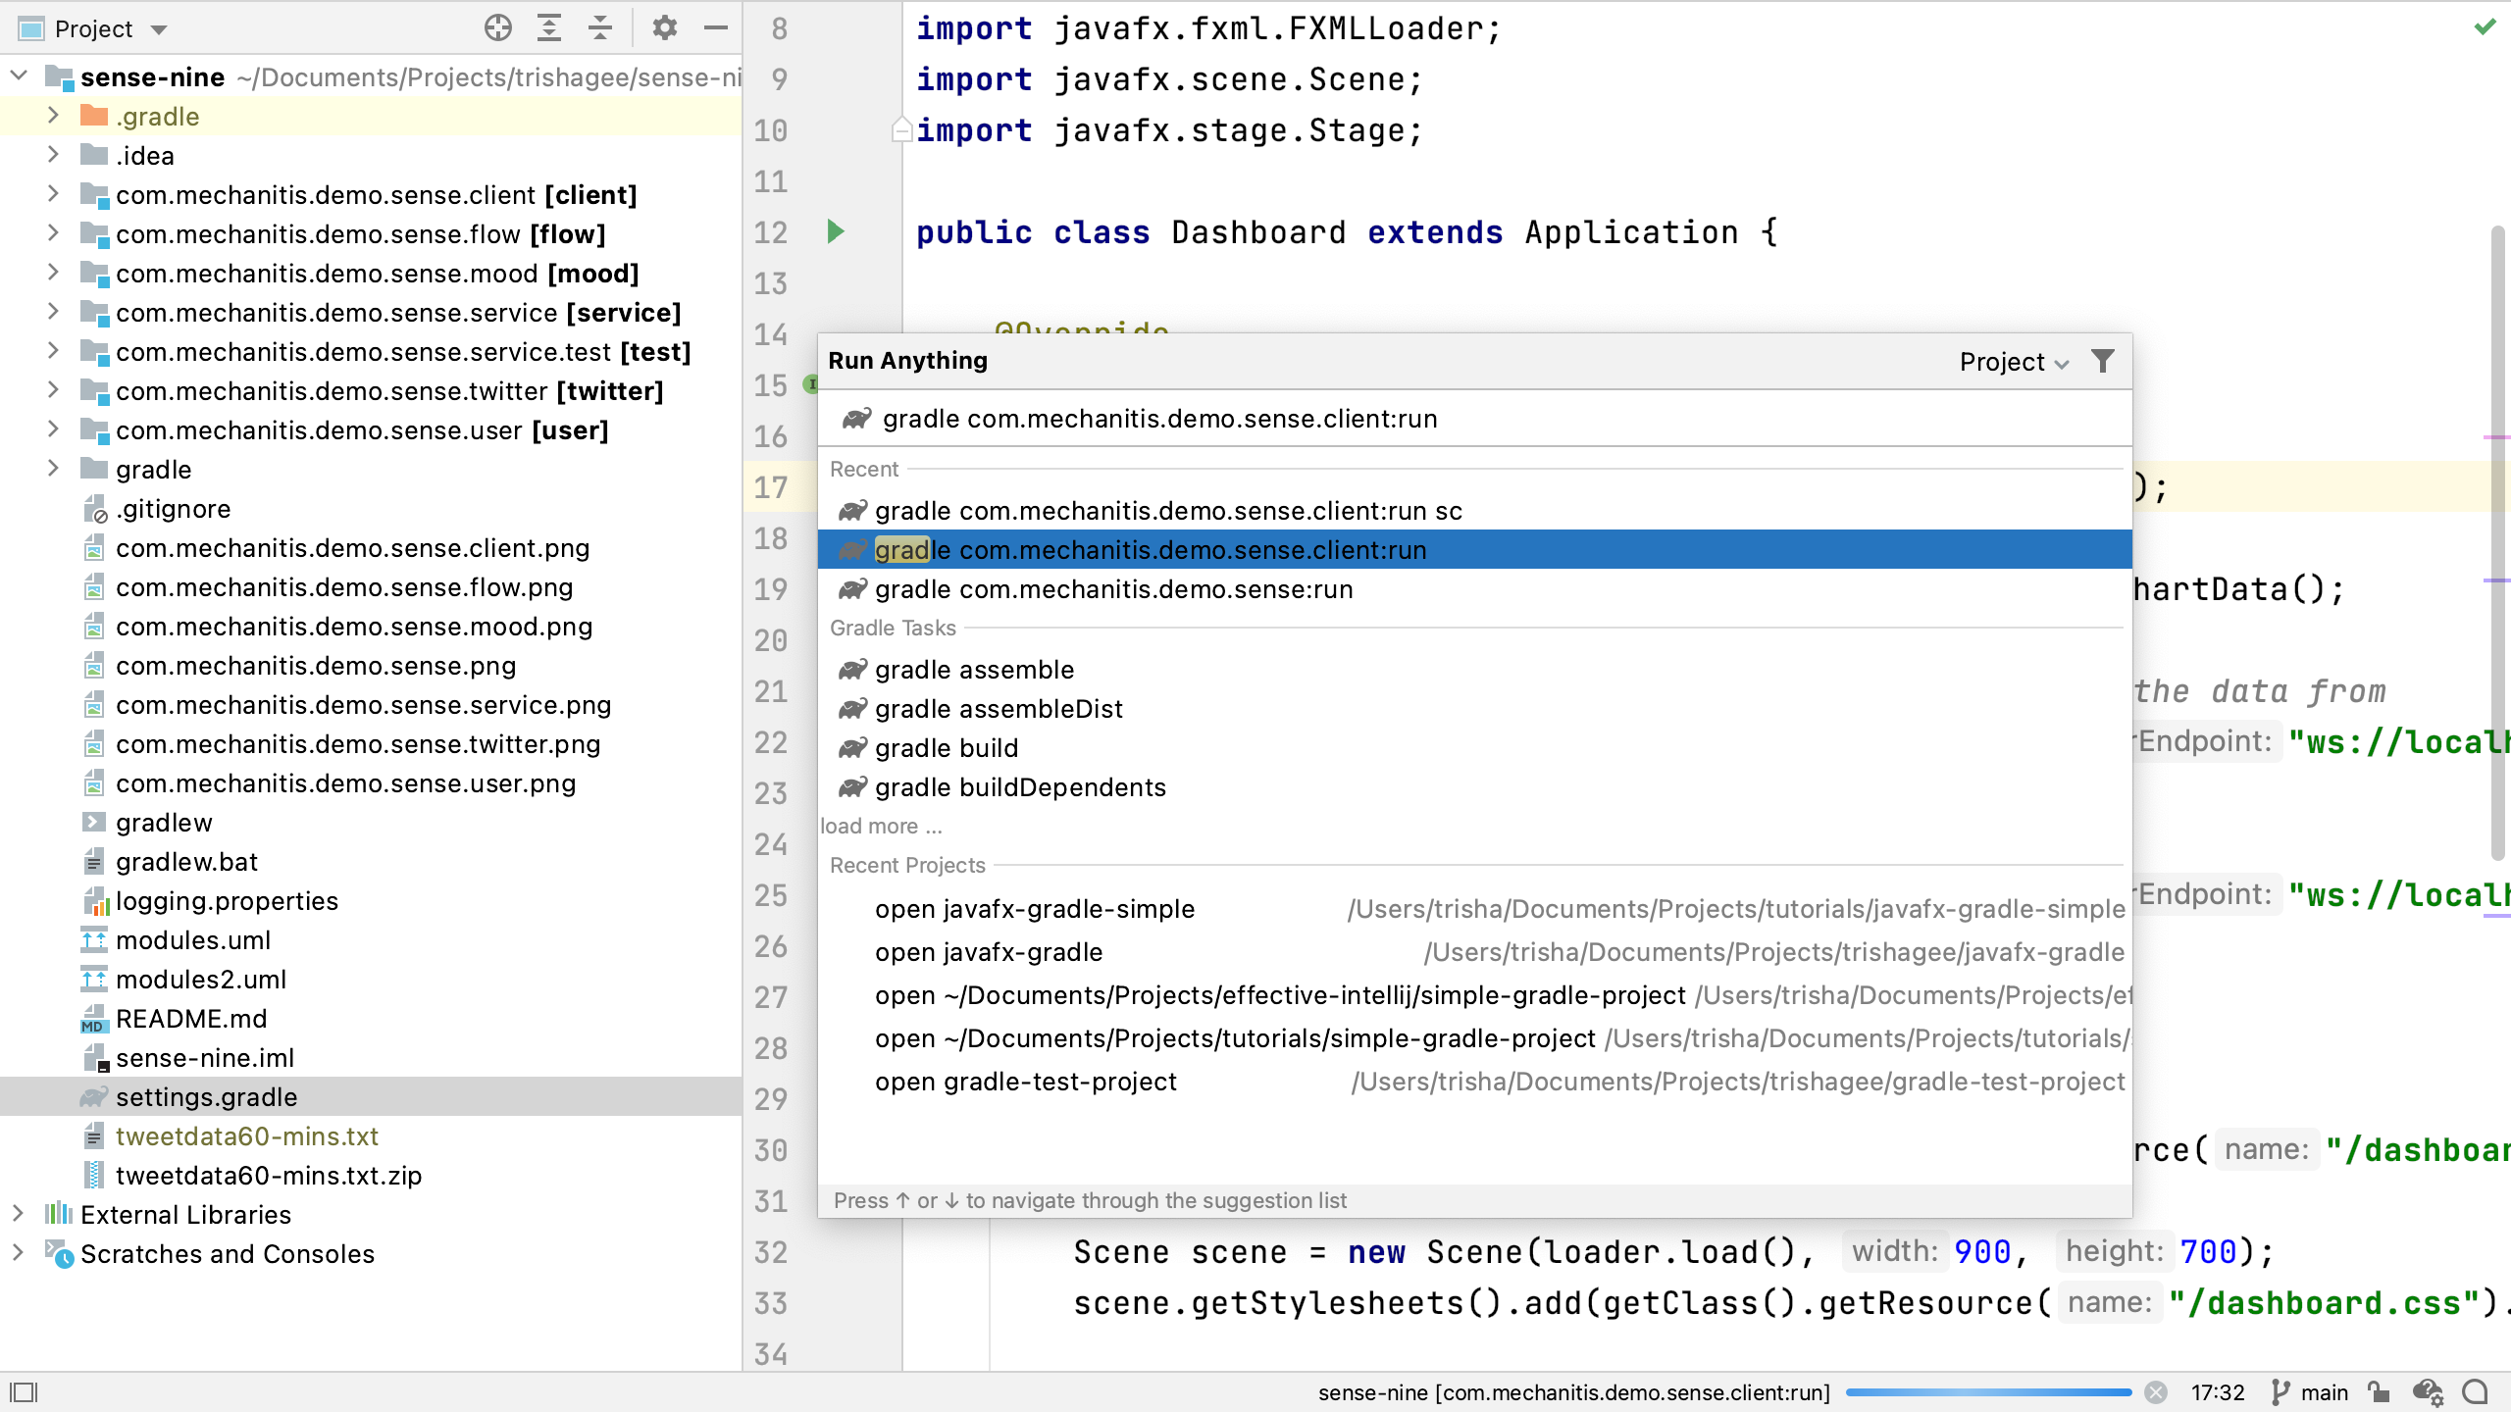Click the background task progress bar

pos(1988,1392)
